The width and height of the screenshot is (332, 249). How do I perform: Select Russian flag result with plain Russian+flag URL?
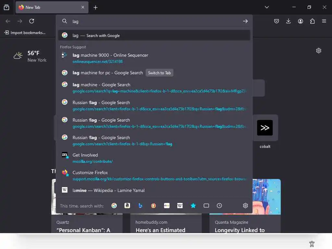pyautogui.click(x=154, y=141)
